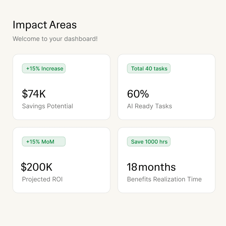
Task: Click the +15% MoM badge
Action: [44, 142]
